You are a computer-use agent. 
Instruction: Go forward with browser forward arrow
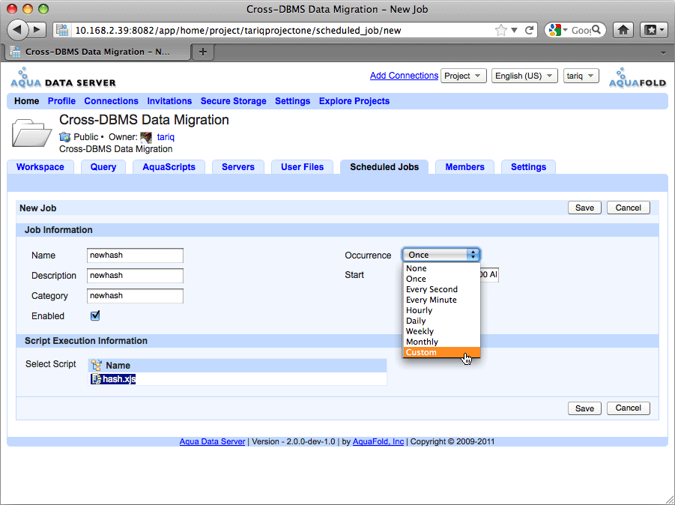pyautogui.click(x=37, y=30)
